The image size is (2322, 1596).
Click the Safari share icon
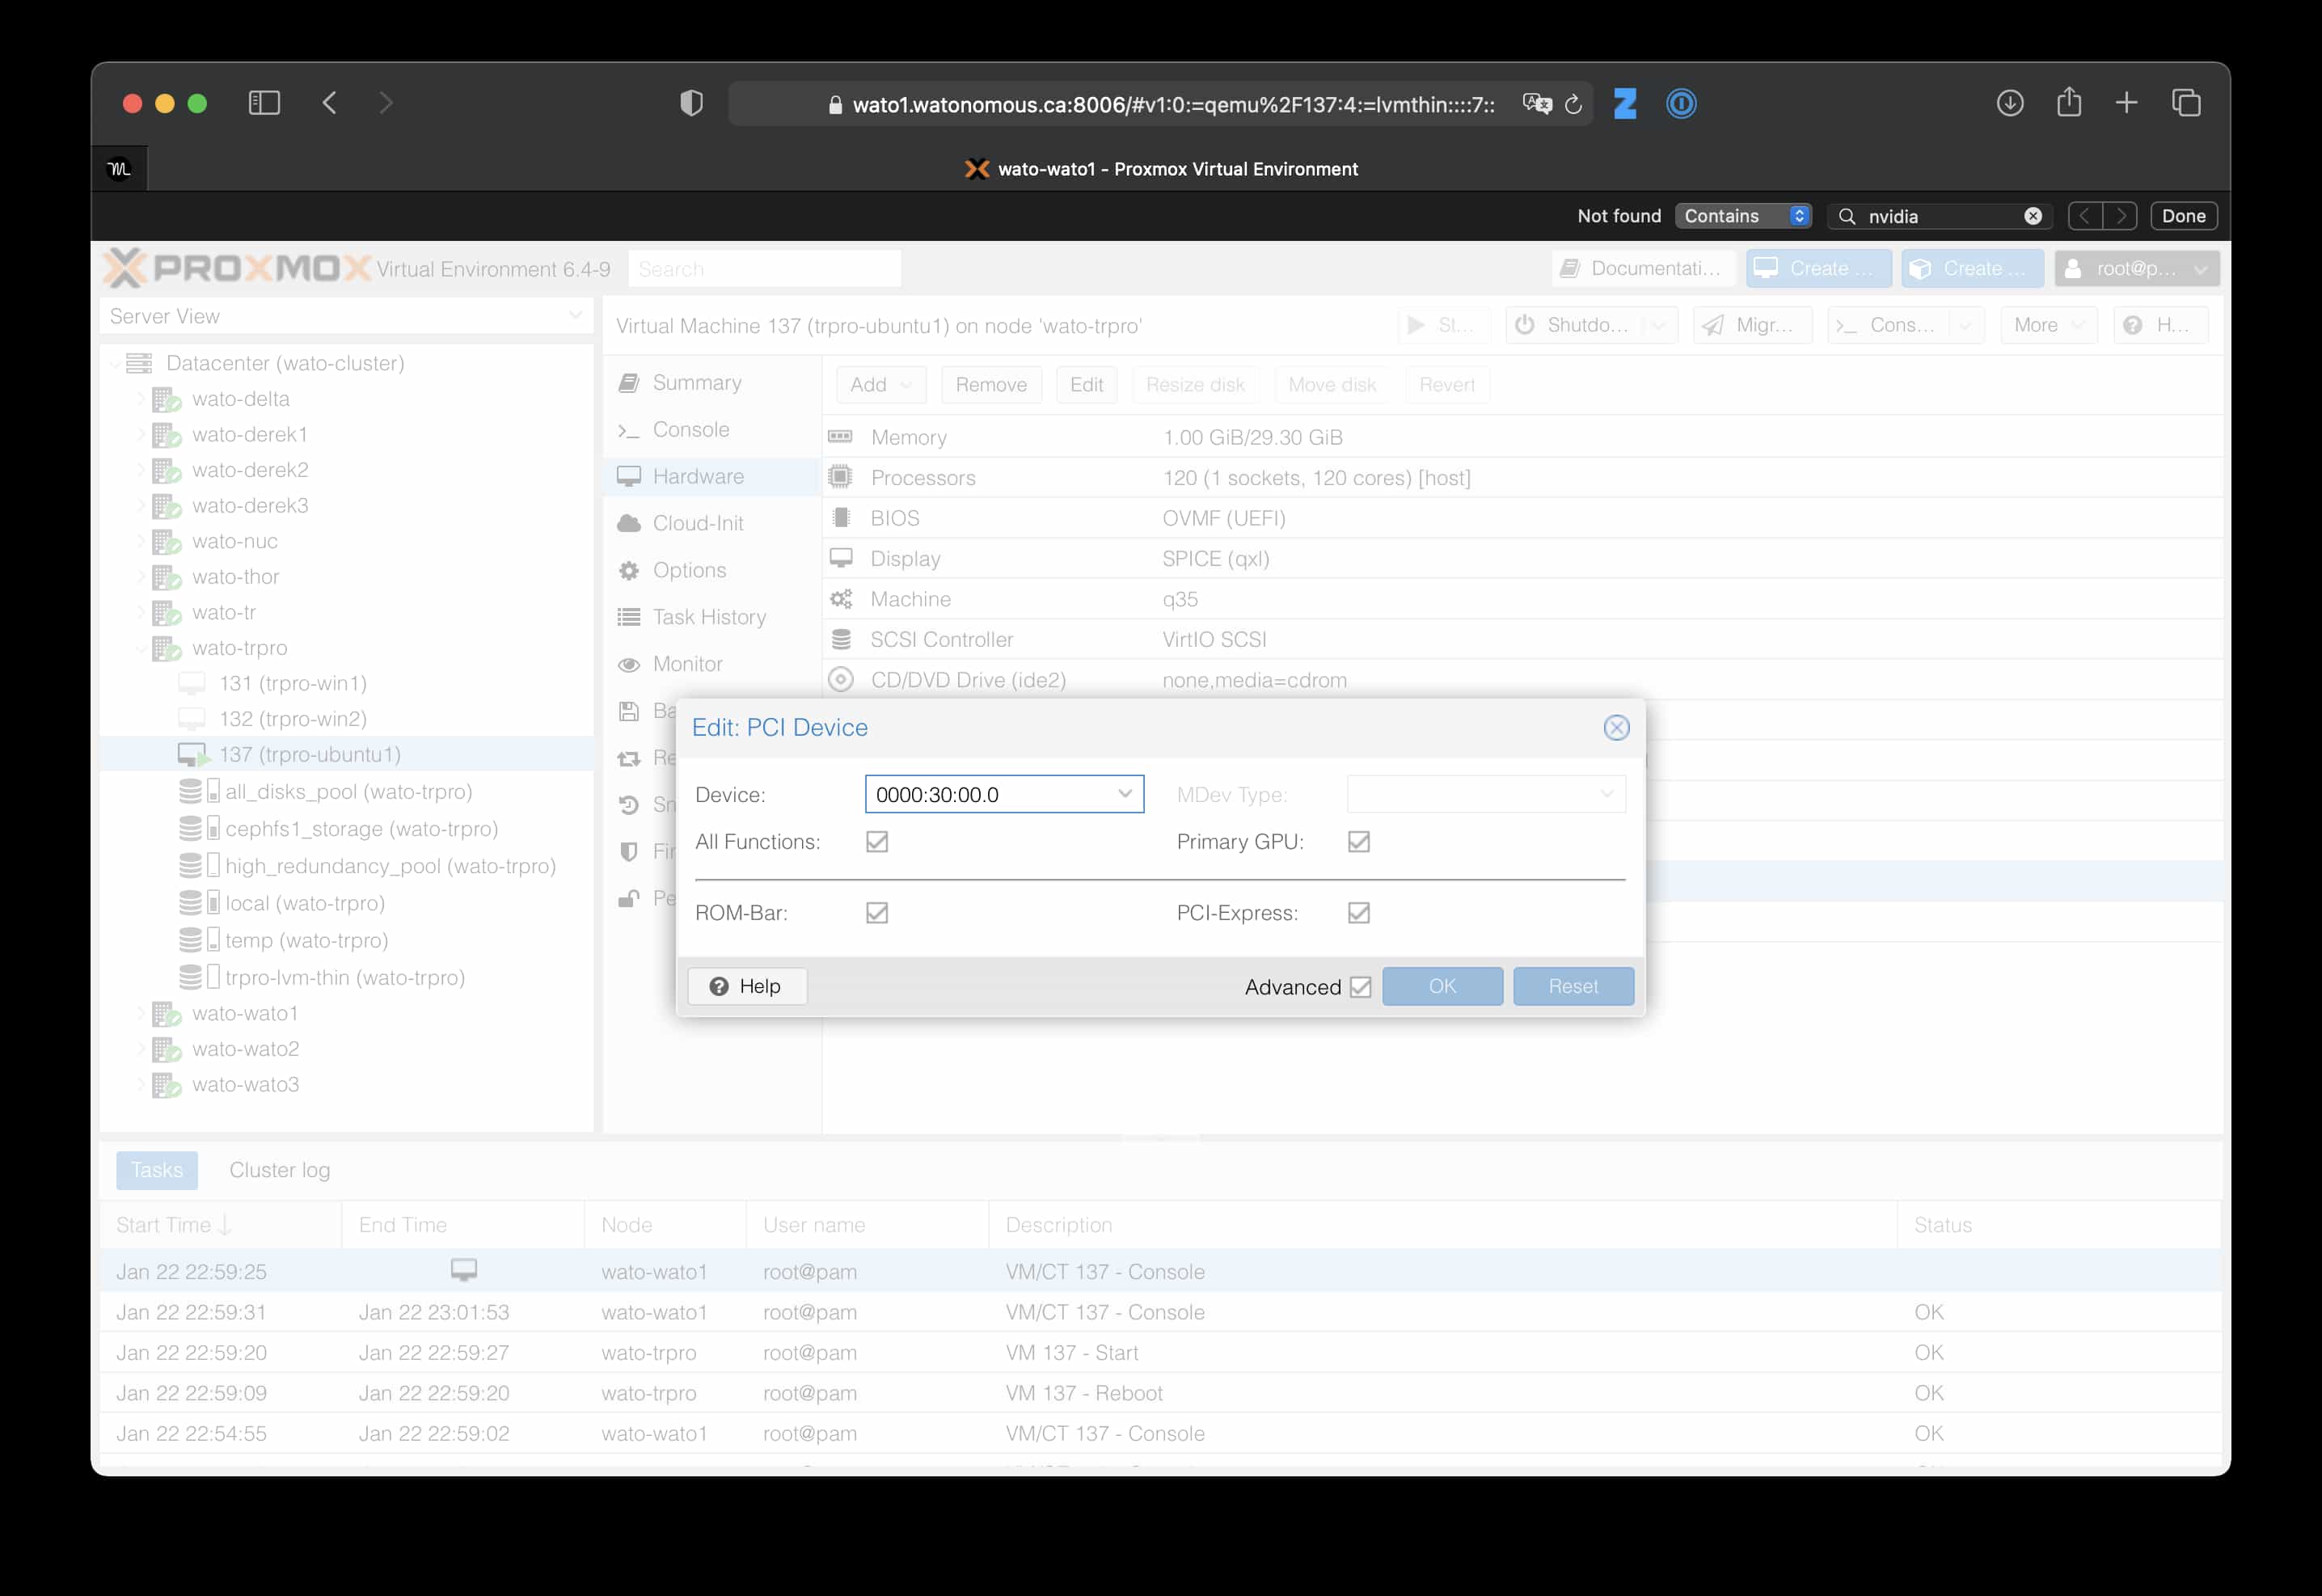[x=2068, y=102]
